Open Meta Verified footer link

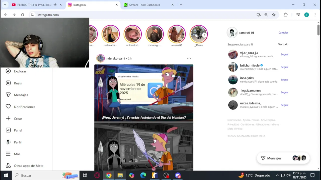coord(235,129)
